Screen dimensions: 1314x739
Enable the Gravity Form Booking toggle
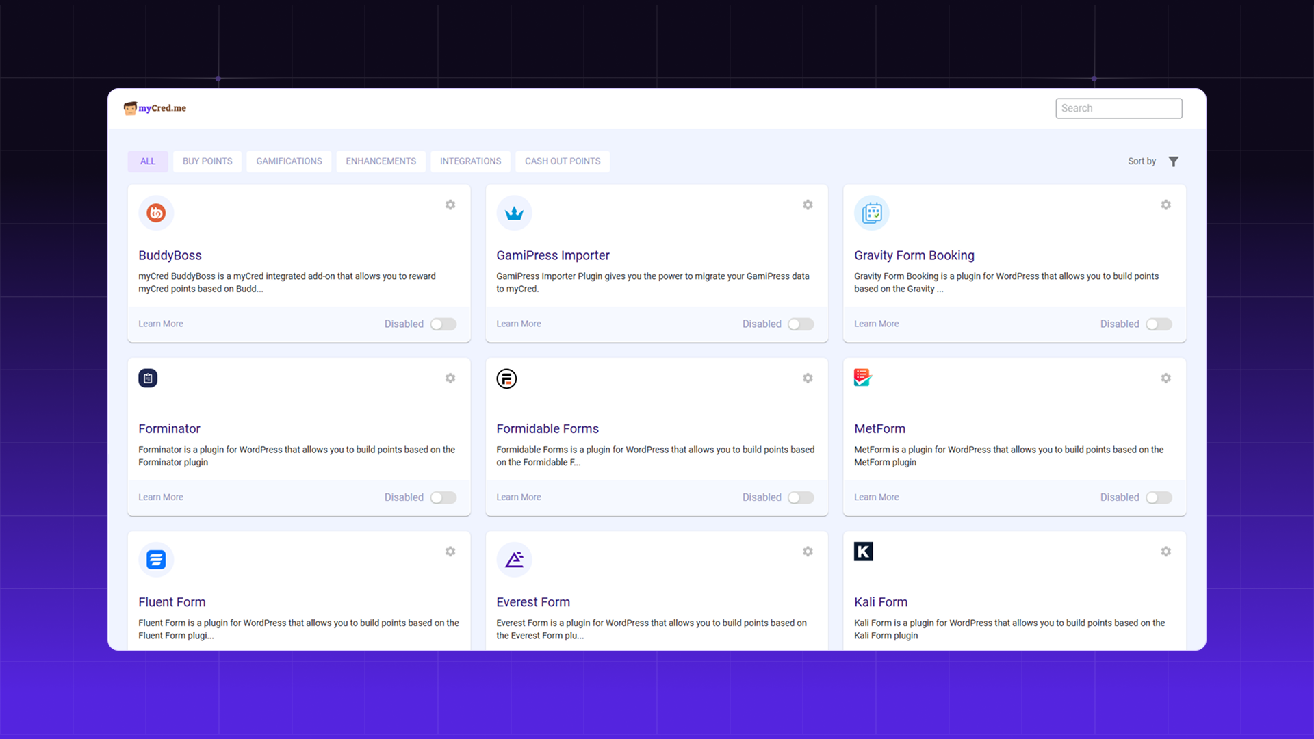pyautogui.click(x=1159, y=324)
